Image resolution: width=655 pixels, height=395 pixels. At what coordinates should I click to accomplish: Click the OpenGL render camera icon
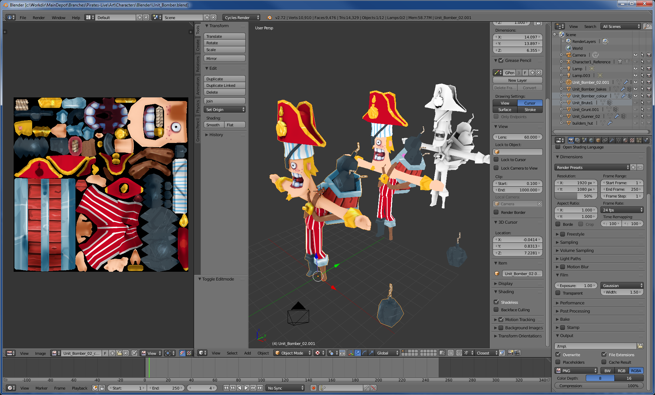click(x=510, y=353)
